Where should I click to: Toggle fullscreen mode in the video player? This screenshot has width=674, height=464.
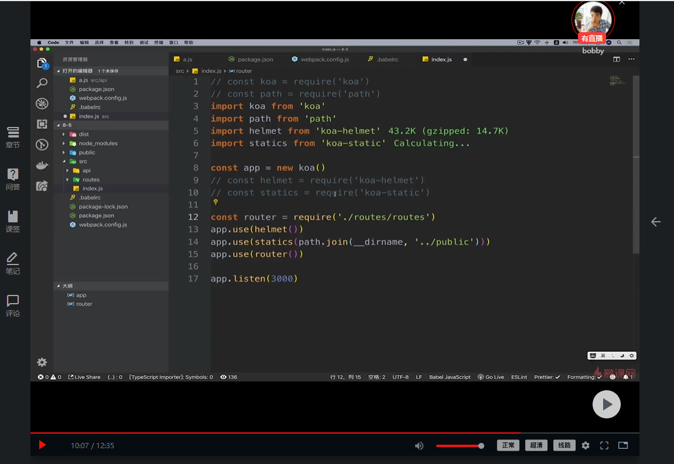click(x=604, y=445)
